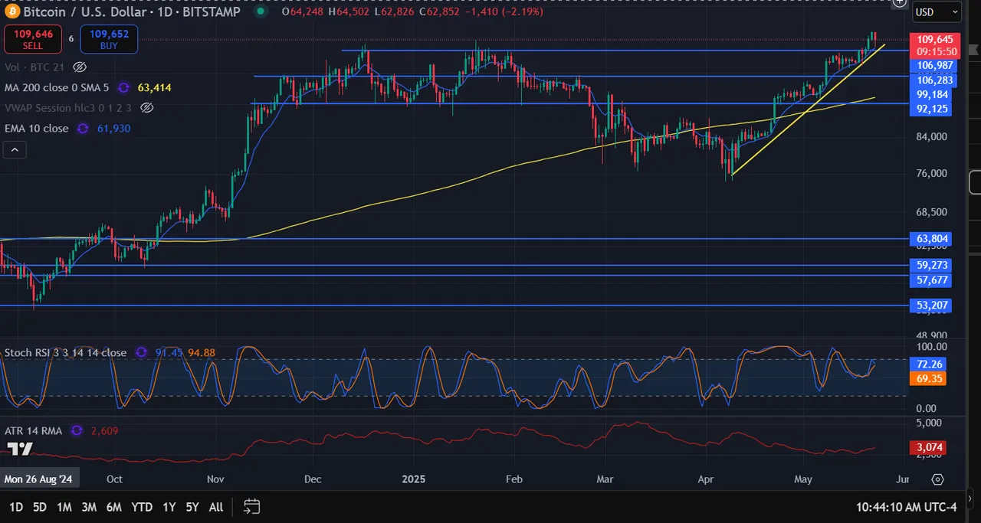981x523 pixels.
Task: Select the 1Y time range
Action: point(169,507)
